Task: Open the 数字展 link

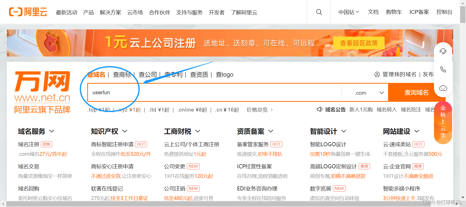Action: click(x=321, y=189)
